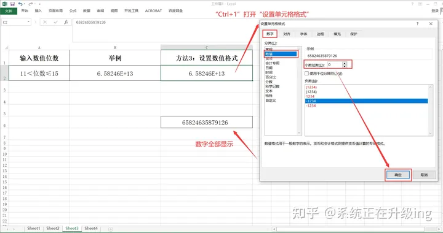Select 数值 in the category list
This screenshot has height=233, width=443.
tap(281, 54)
